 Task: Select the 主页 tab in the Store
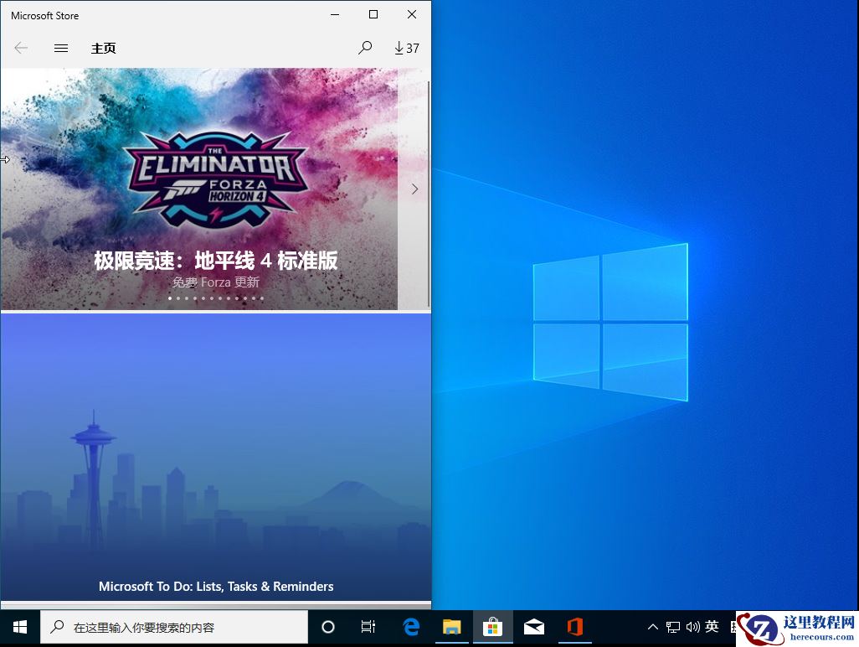tap(104, 48)
